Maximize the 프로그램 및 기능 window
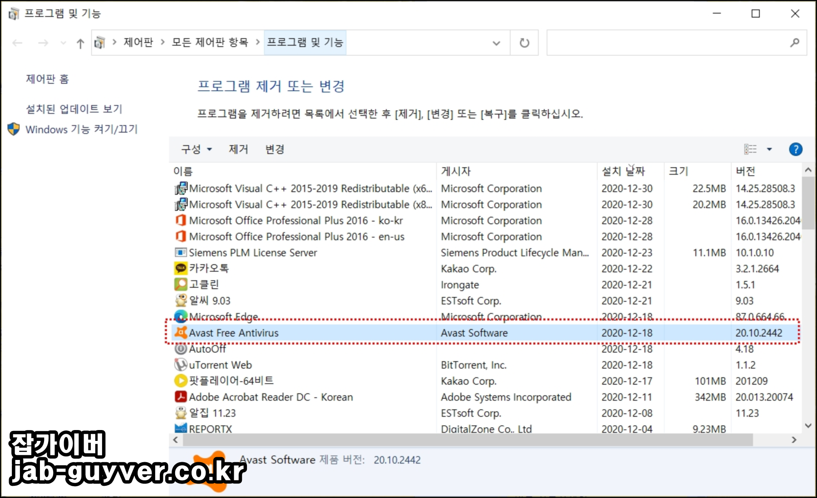 pos(756,14)
